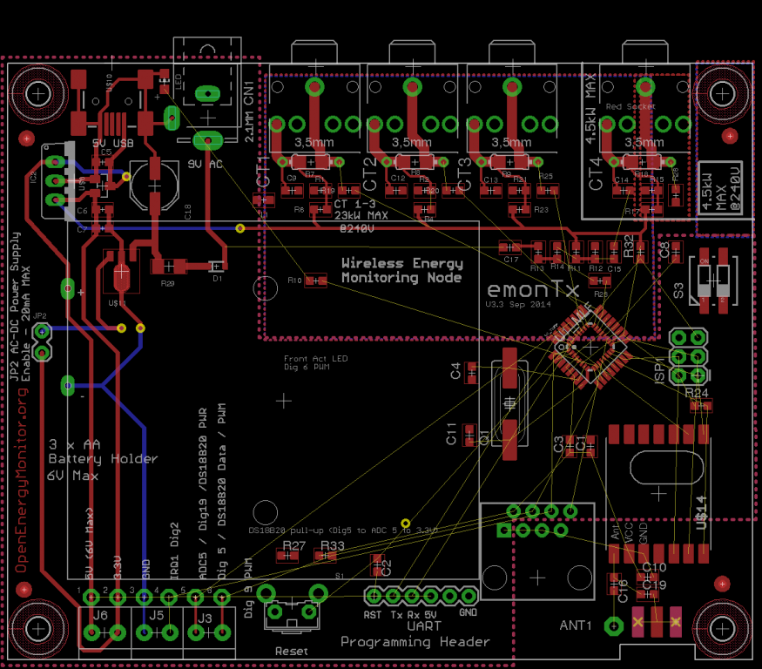Click the ISP1 header label
Image resolution: width=762 pixels, height=669 pixels.
(659, 372)
